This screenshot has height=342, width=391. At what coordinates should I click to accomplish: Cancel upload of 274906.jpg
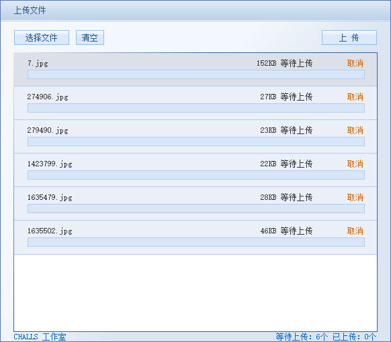355,97
